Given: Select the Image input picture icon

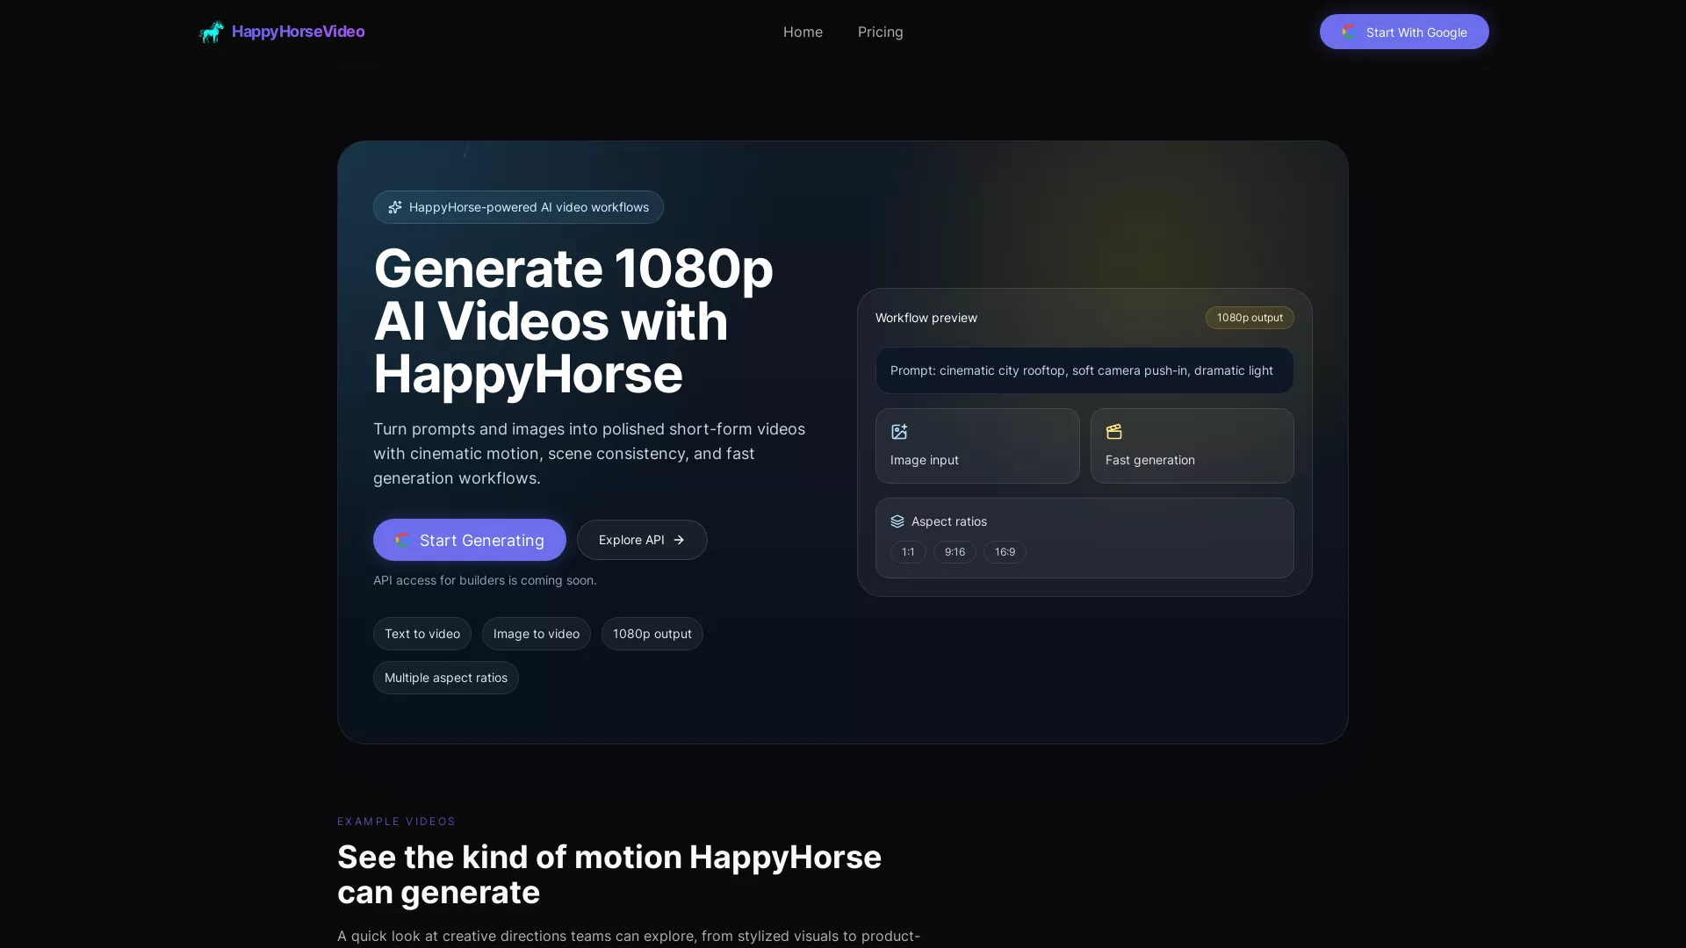Looking at the screenshot, I should pos(897,432).
